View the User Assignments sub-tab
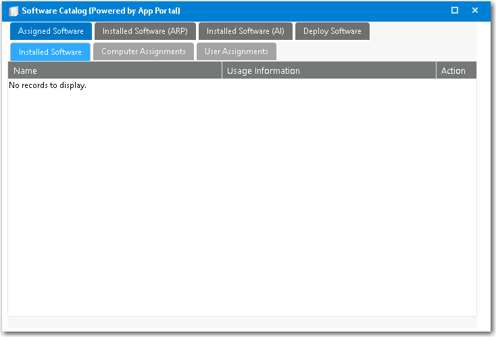Image resolution: width=496 pixels, height=337 pixels. 236,51
